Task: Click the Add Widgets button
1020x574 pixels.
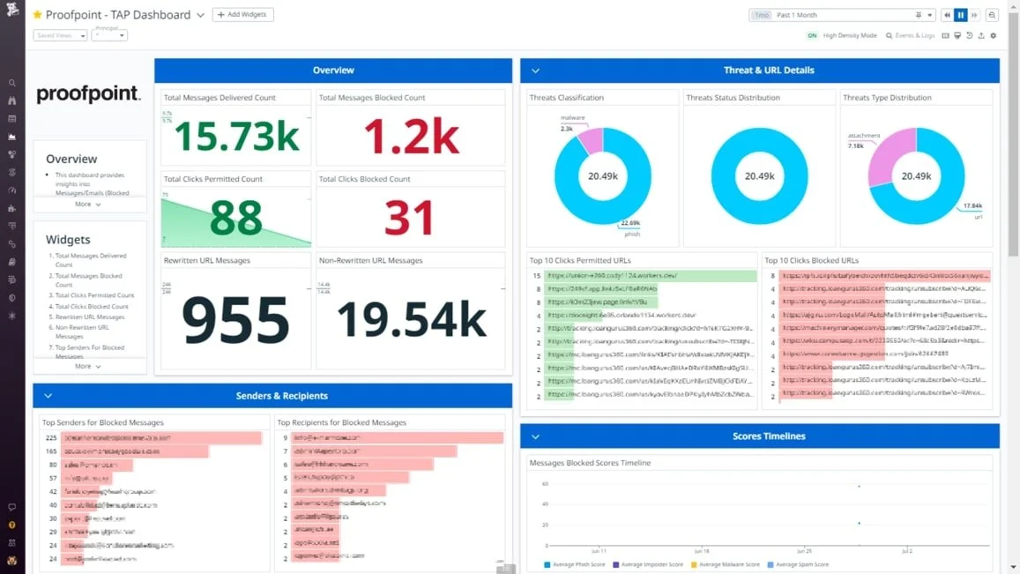Action: tap(242, 14)
